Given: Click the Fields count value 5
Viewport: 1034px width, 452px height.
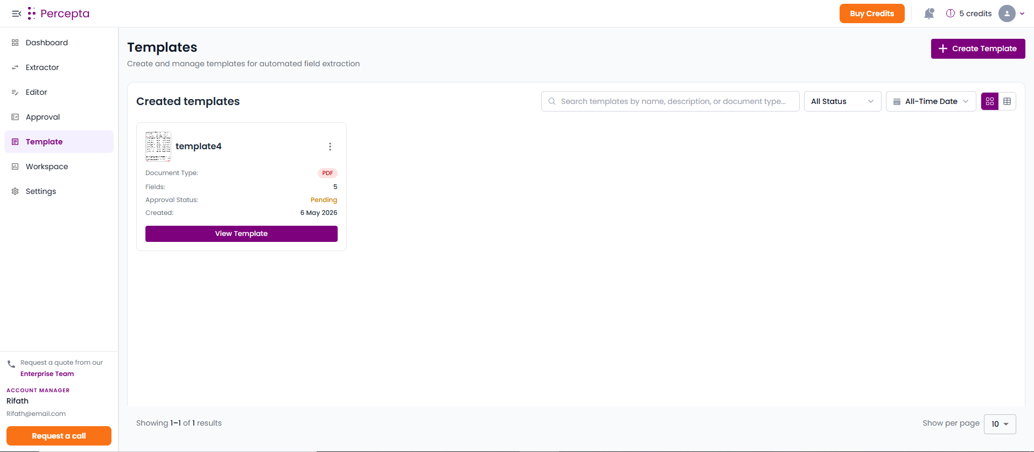Looking at the screenshot, I should point(335,187).
